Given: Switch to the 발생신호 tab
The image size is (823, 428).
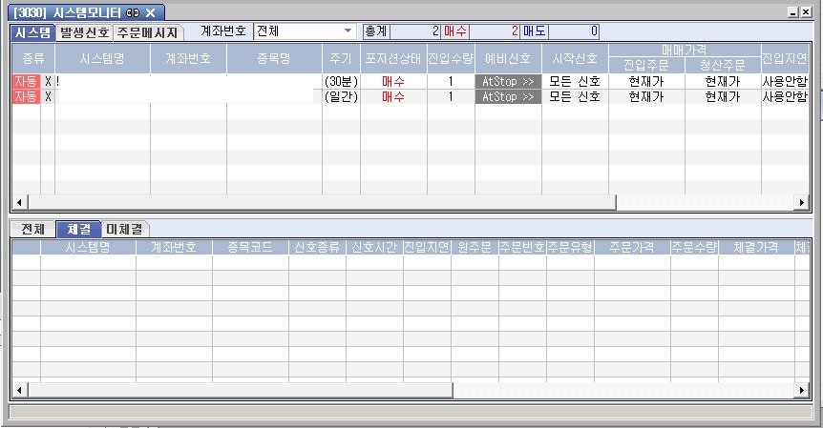Looking at the screenshot, I should point(84,32).
